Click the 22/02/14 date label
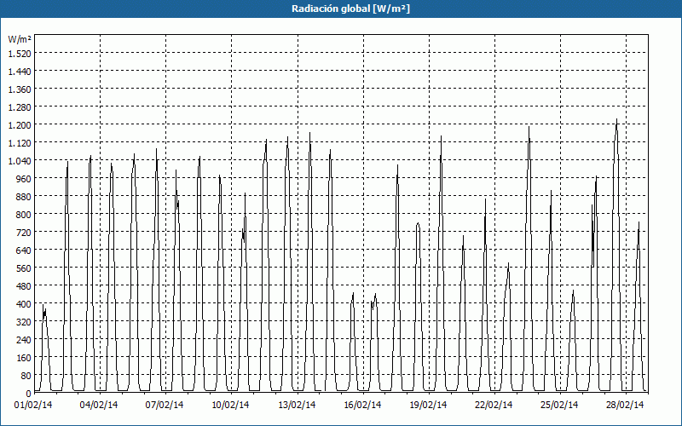682x426 pixels. (494, 406)
